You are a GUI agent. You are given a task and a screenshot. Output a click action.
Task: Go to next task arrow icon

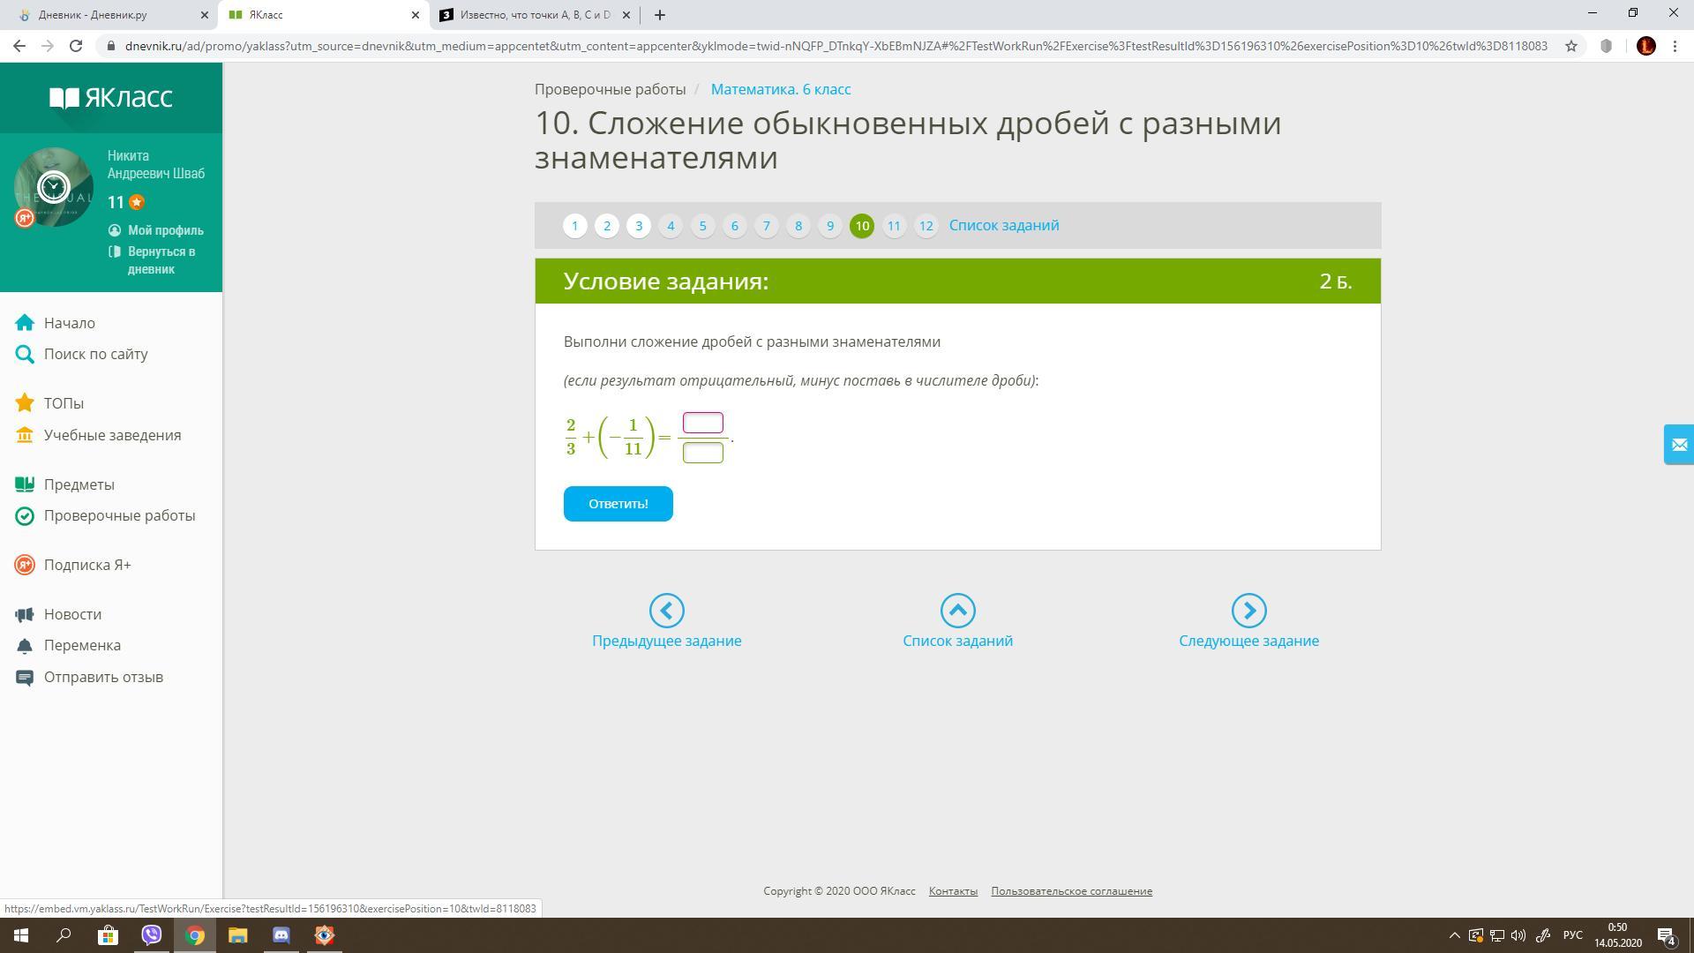tap(1248, 611)
